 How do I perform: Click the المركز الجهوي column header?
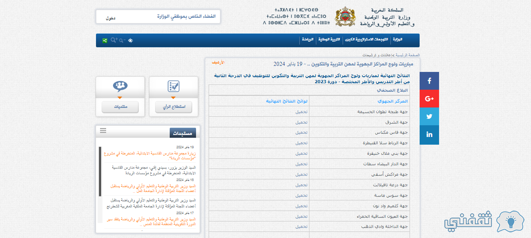tap(392, 101)
